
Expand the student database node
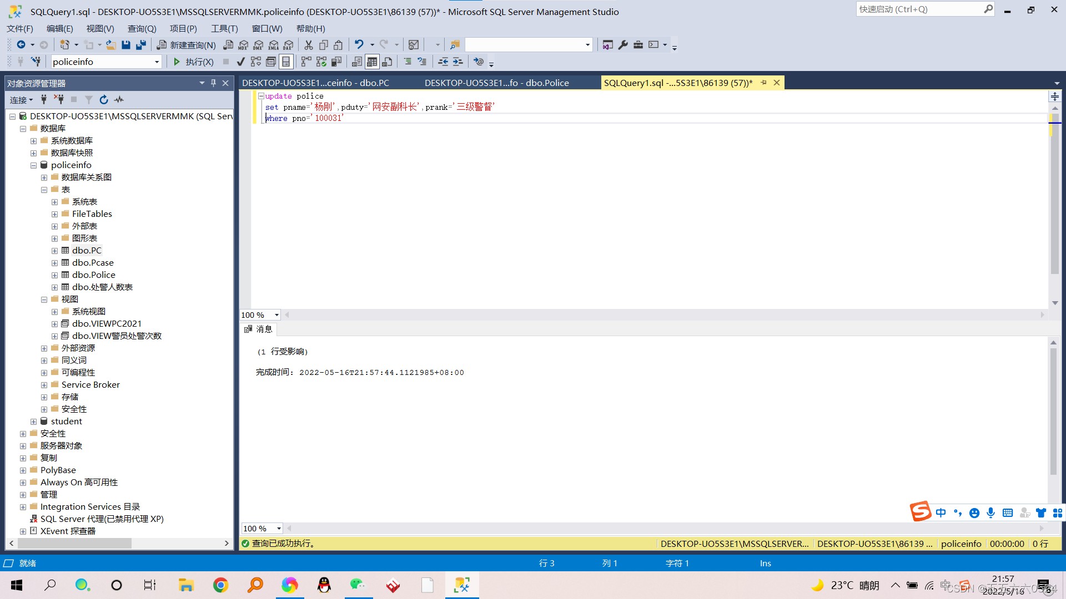tap(33, 421)
